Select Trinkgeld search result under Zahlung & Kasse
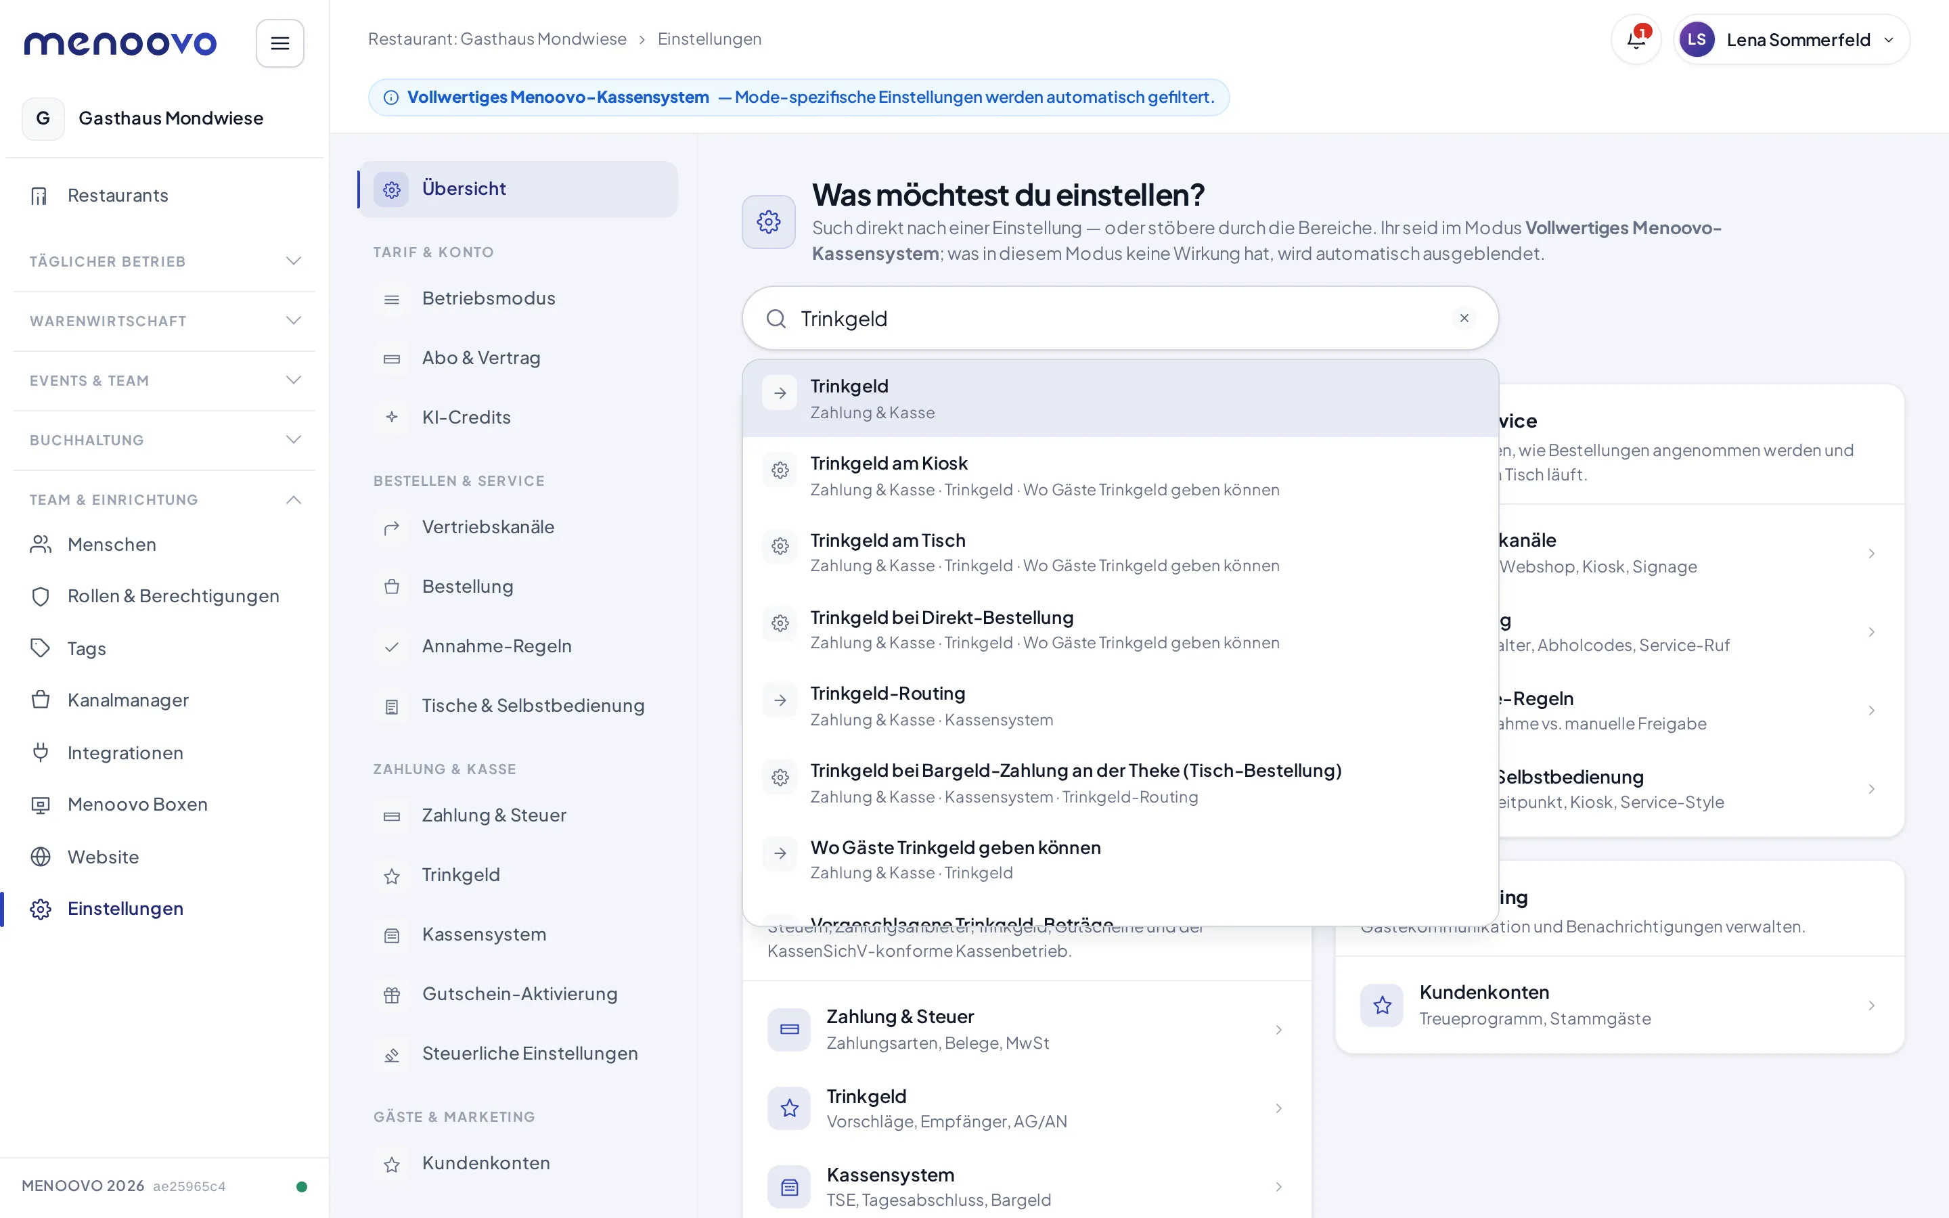This screenshot has width=1949, height=1218. (1119, 399)
